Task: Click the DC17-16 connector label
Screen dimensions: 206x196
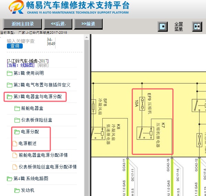Action: (x=178, y=175)
